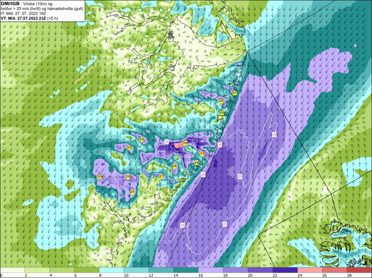This screenshot has height=278, width=372.
Task: Select the violet swatch between 20 and 22
Action: (260, 270)
